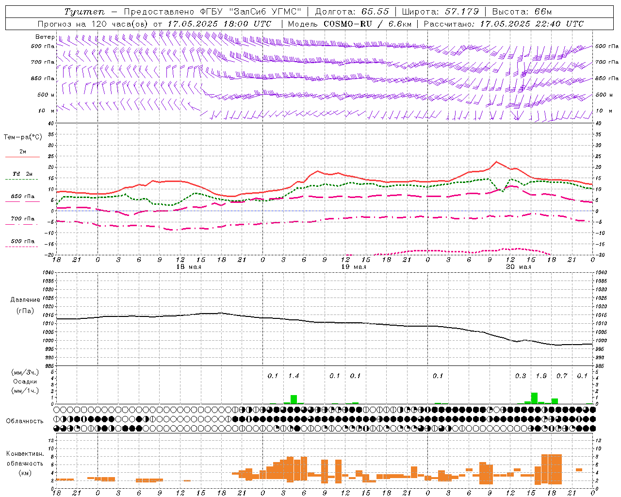
Task: Select the forecast span text 'Прогноз на 120 часа(ов)'
Action: coord(93,24)
